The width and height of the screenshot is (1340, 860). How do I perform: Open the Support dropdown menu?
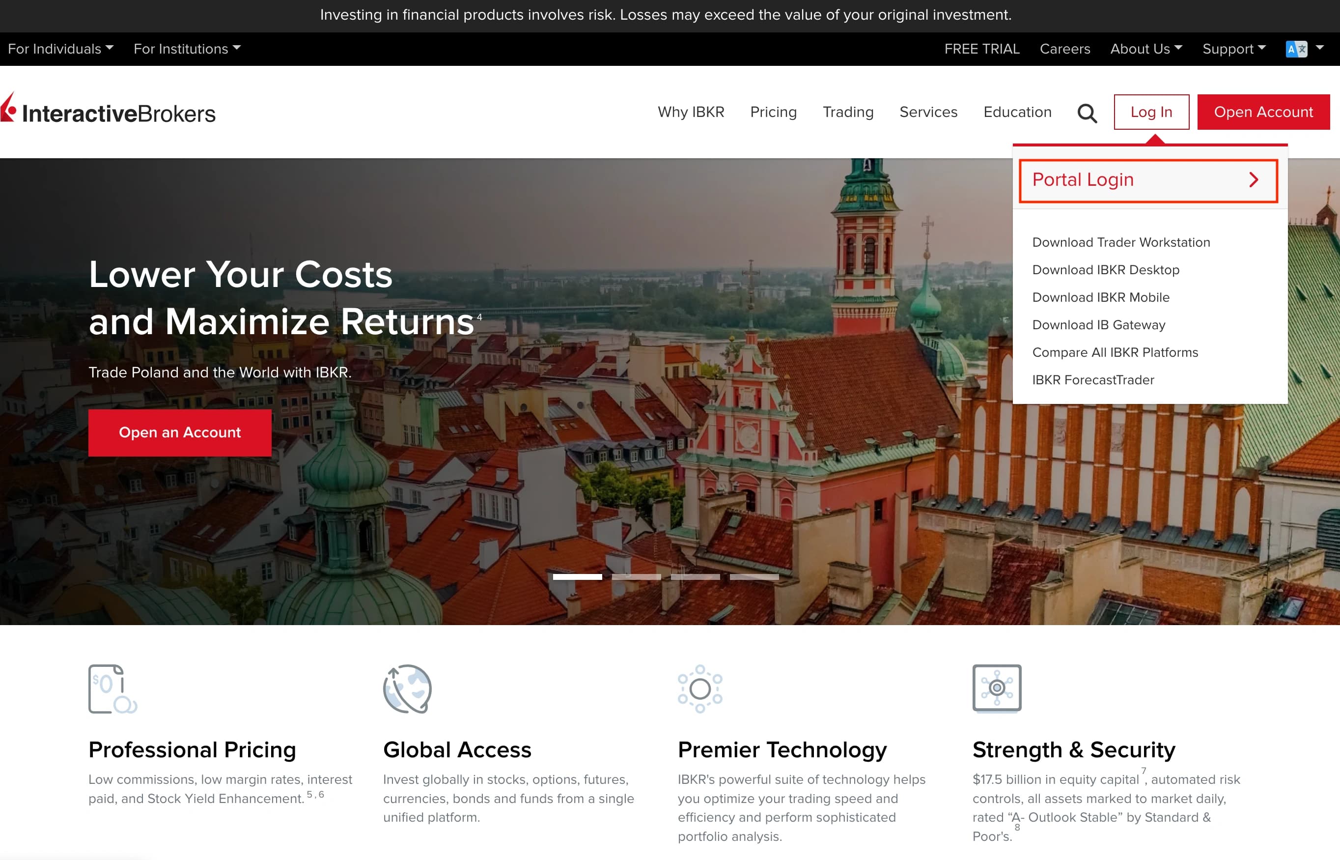(x=1233, y=49)
